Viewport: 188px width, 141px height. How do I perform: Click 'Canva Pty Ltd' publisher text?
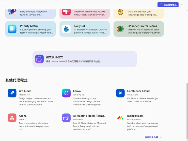click(x=79, y=95)
